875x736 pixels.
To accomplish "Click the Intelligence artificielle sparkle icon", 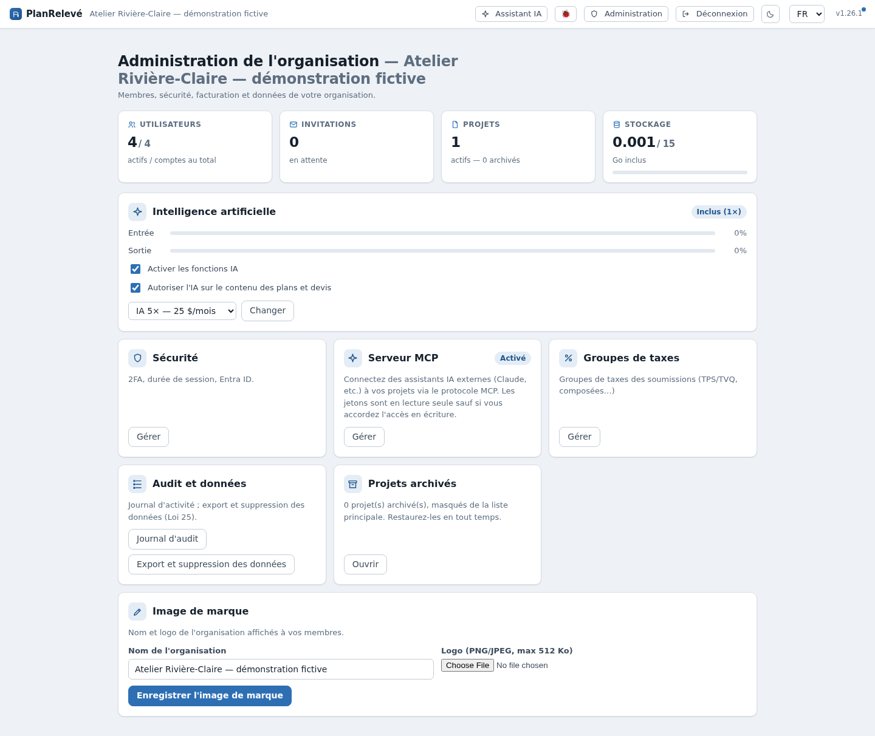I will [137, 212].
